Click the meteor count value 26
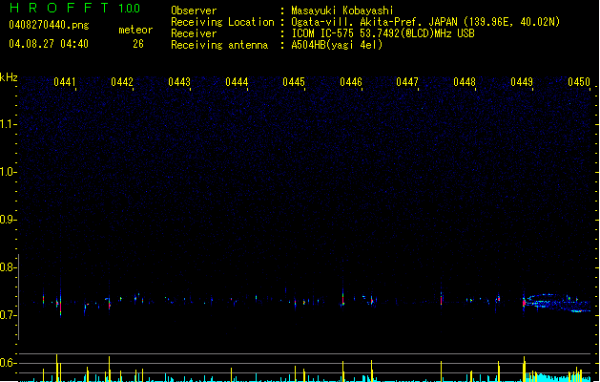 coord(138,44)
